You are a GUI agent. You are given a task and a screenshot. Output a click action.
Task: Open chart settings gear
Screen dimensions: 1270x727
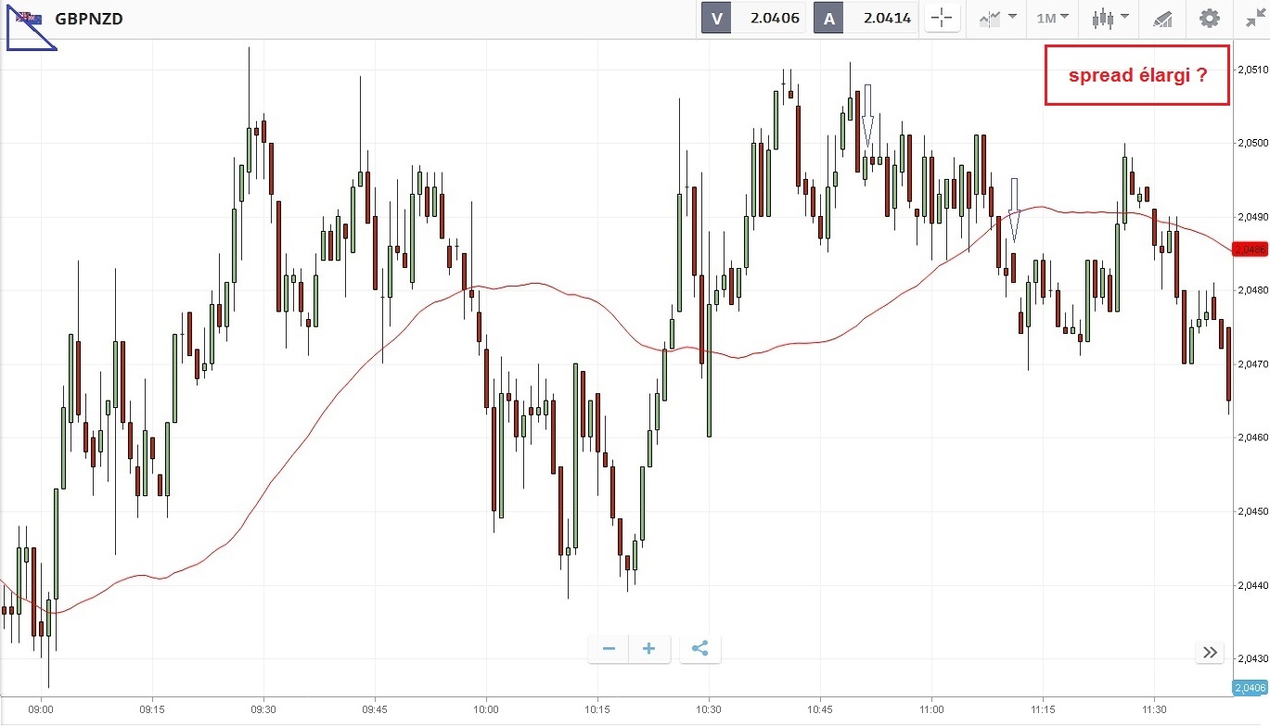point(1209,18)
